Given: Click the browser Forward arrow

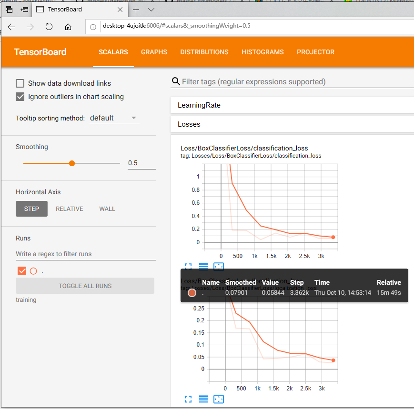Looking at the screenshot, I should coord(30,27).
